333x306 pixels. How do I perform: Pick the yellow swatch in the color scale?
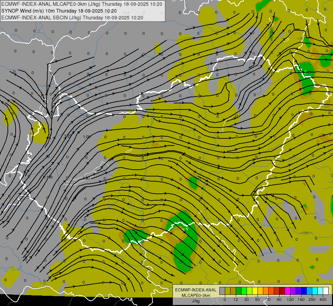[x=255, y=291]
